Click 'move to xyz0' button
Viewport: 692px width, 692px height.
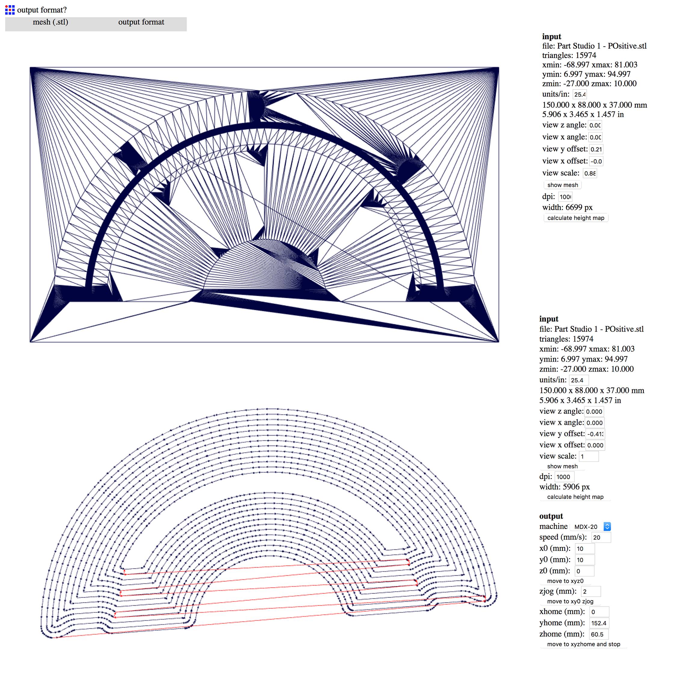[565, 581]
